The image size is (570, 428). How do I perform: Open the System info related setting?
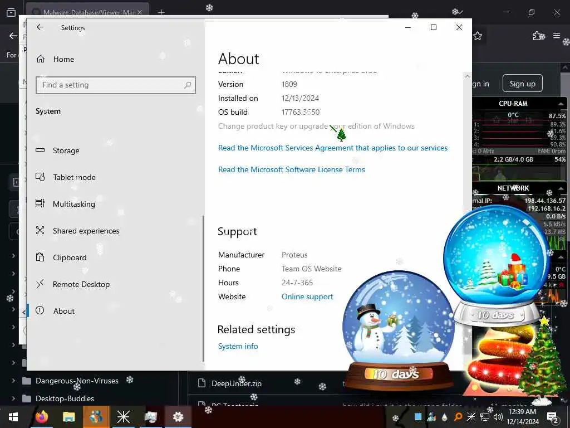[238, 346]
